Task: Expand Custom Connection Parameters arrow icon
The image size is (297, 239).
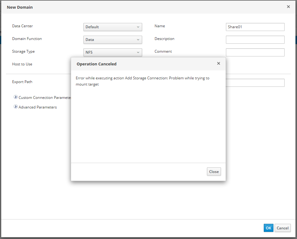Action: pos(16,97)
